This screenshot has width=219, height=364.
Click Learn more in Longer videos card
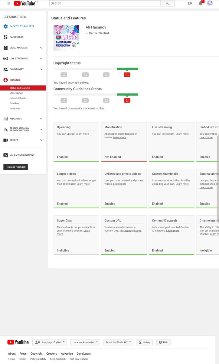click(83, 184)
